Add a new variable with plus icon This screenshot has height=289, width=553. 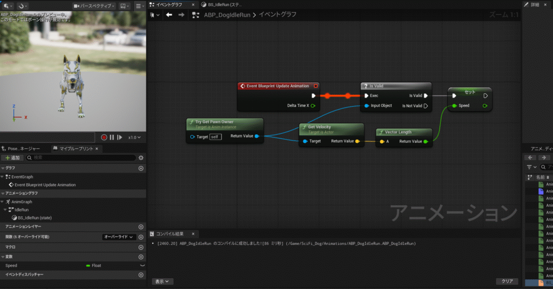pos(141,257)
